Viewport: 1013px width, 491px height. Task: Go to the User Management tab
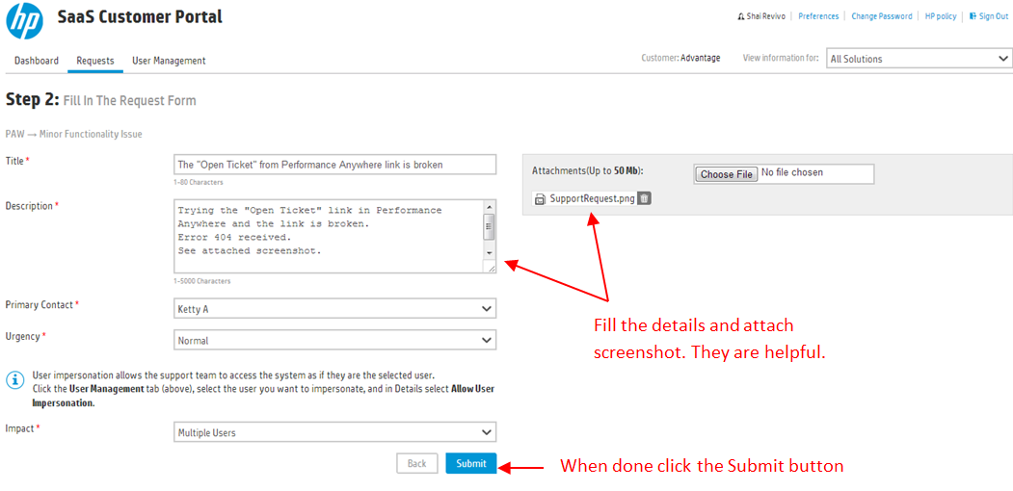169,61
